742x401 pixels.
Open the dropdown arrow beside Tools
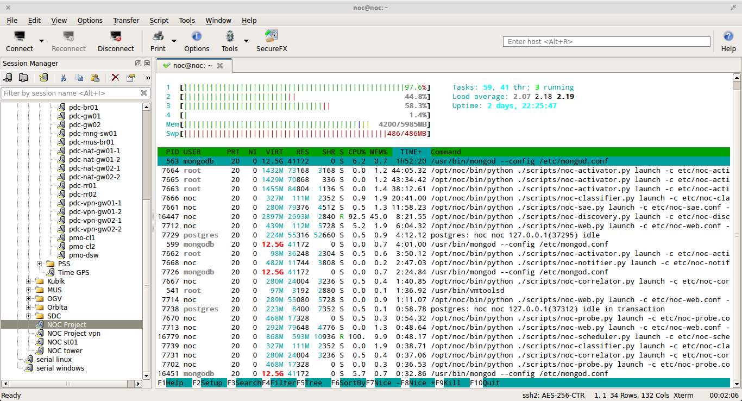pyautogui.click(x=246, y=41)
